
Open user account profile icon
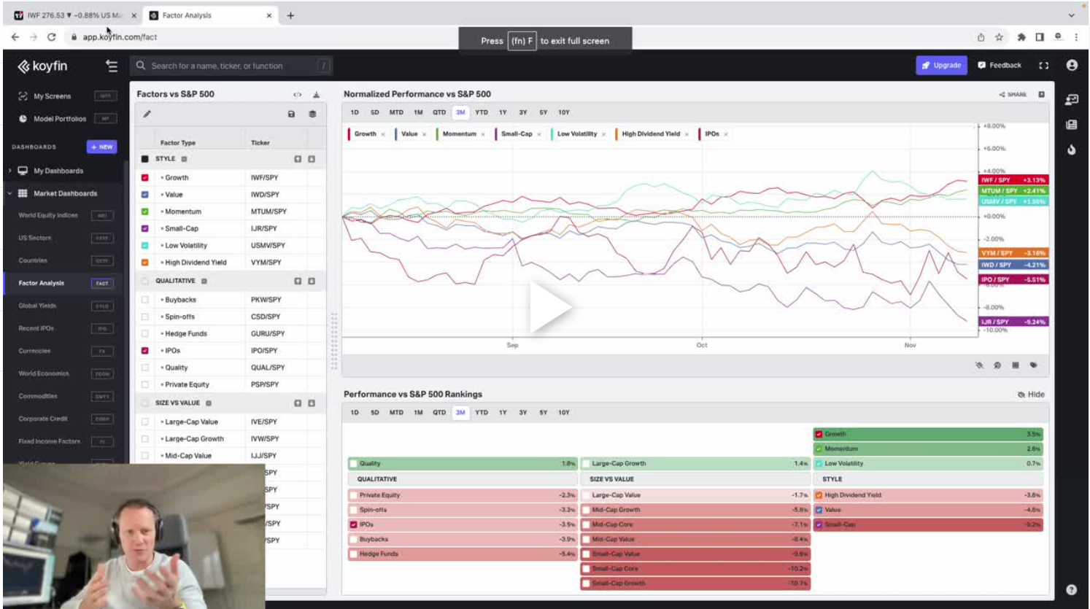pos(1071,65)
